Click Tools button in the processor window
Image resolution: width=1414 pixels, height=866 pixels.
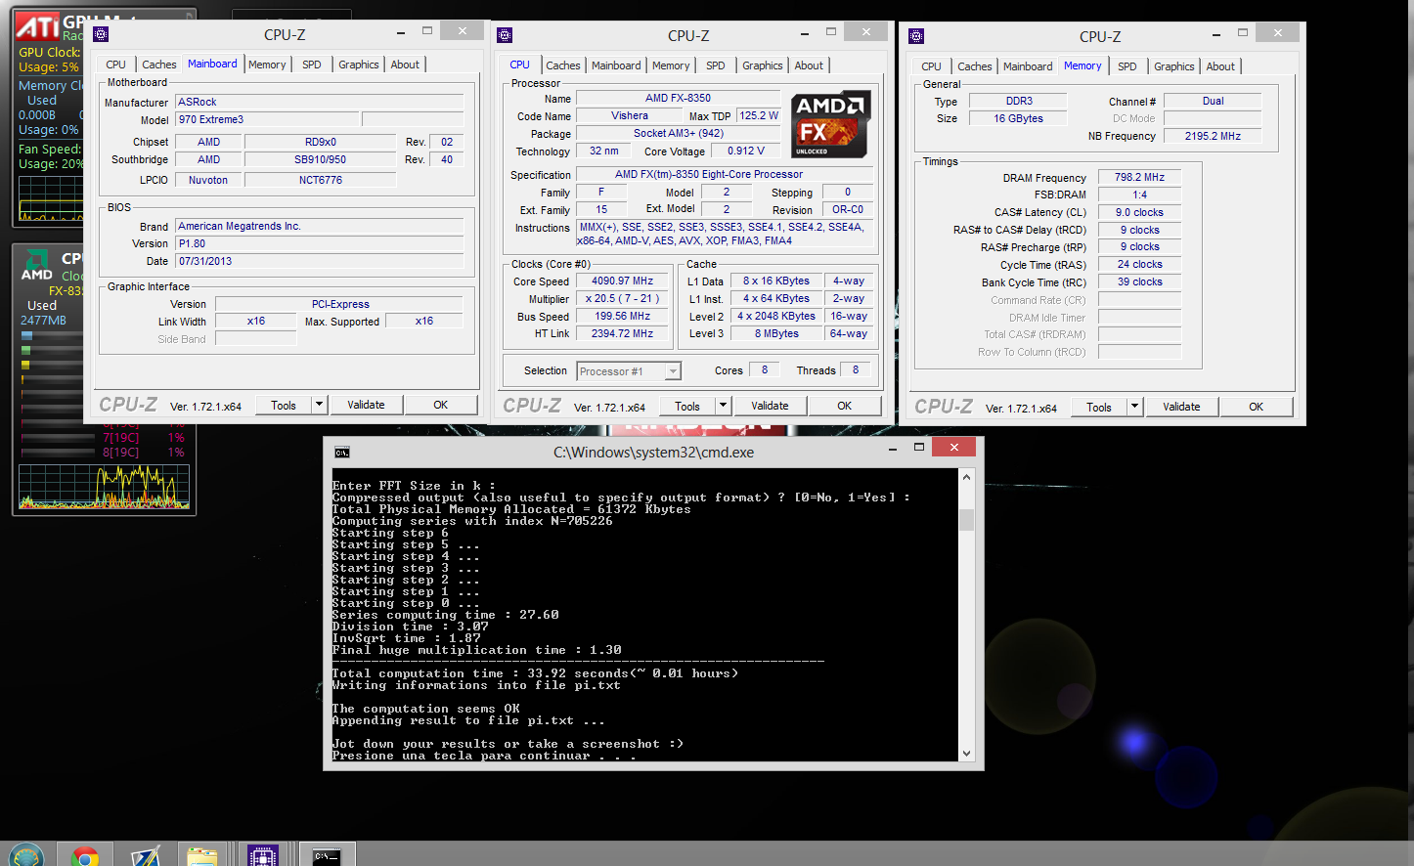(x=687, y=406)
